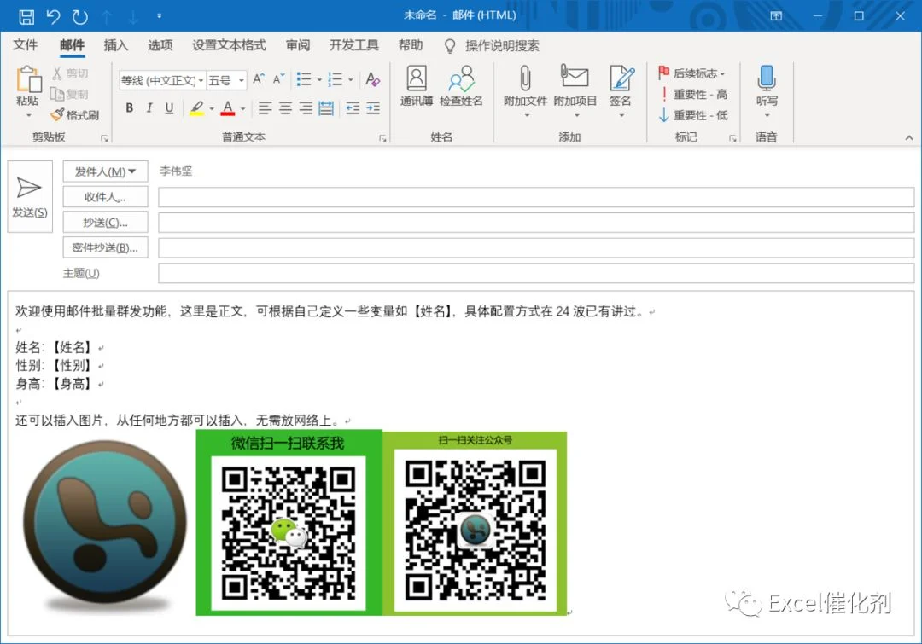This screenshot has width=922, height=644.
Task: Apply distributed/justify alignment
Action: pos(326,108)
